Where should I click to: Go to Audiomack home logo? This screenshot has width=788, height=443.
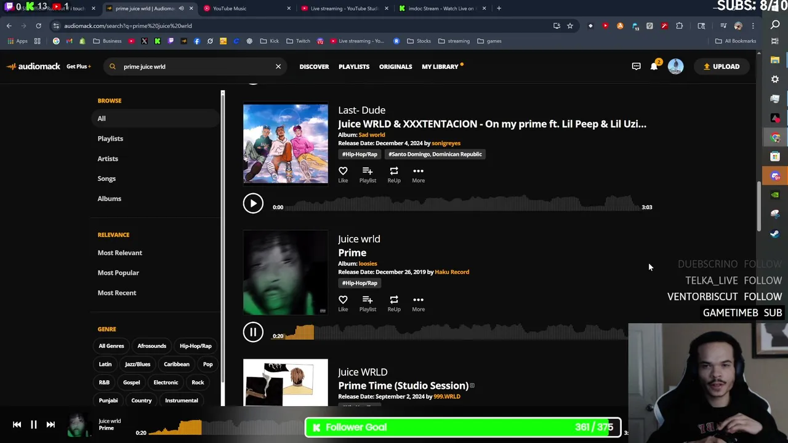point(34,66)
